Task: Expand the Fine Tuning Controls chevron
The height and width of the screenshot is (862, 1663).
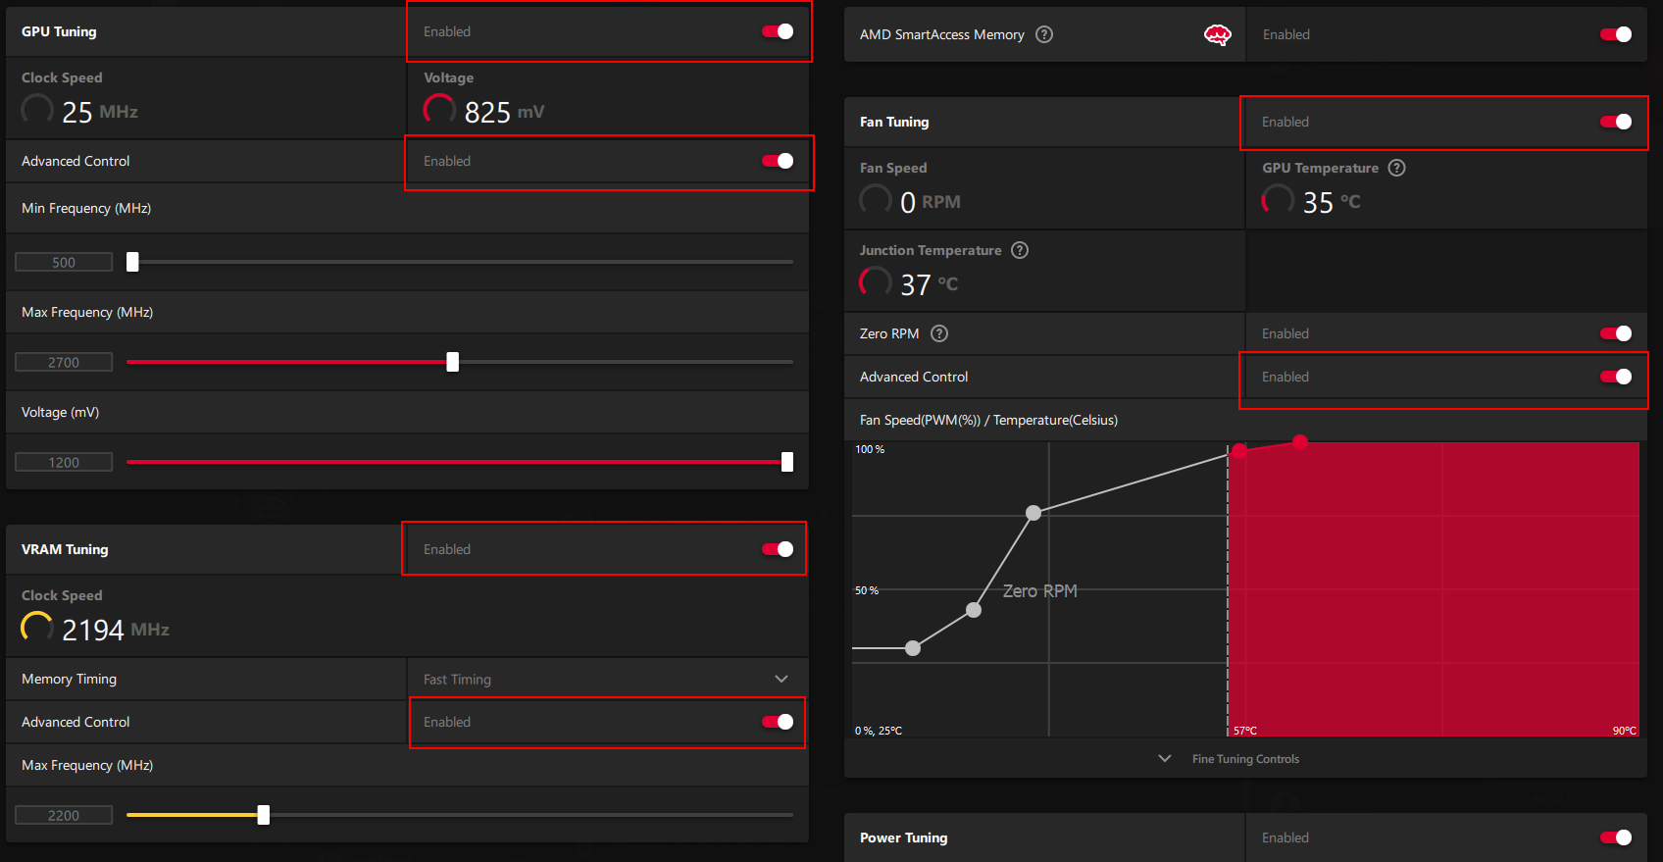Action: tap(1165, 759)
